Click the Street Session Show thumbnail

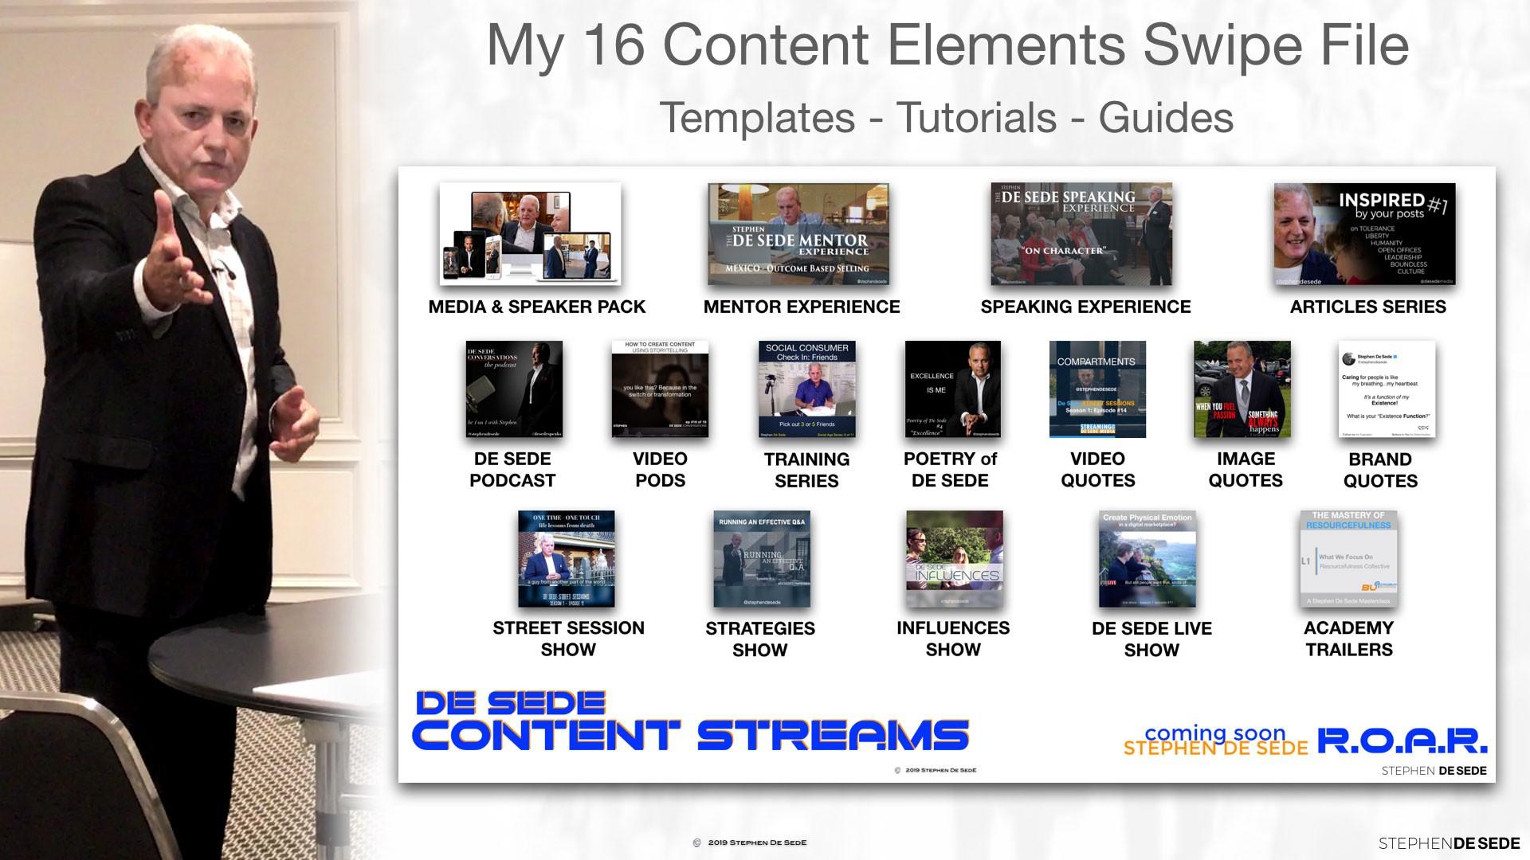(x=567, y=559)
